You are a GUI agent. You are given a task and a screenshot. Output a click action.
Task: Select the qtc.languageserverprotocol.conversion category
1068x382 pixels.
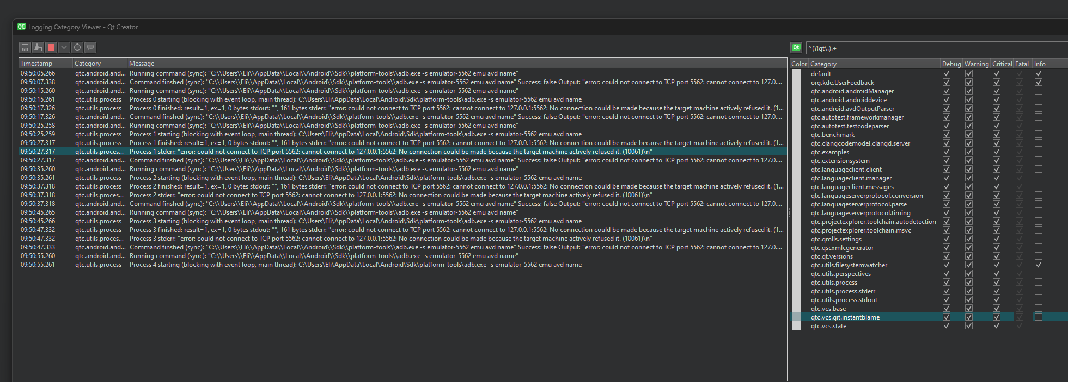[x=866, y=196]
